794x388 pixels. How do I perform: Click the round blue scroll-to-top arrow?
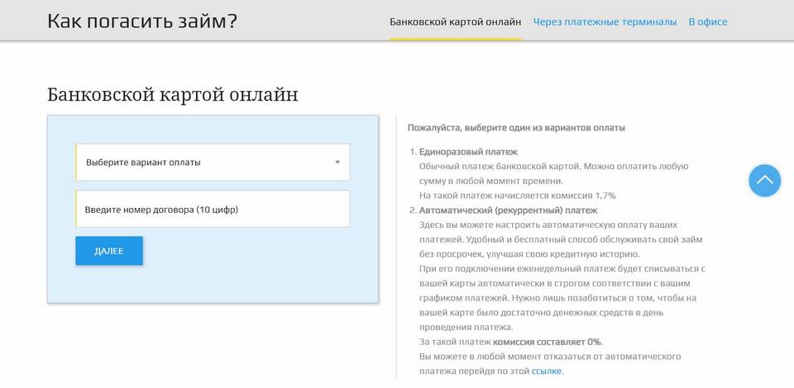764,180
